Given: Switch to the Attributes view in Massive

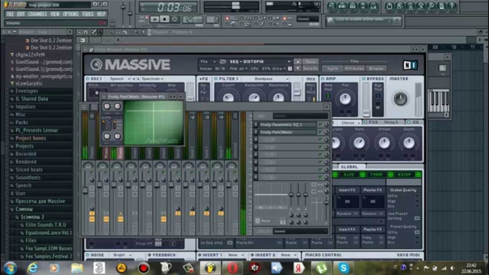Looking at the screenshot, I should (354, 69).
